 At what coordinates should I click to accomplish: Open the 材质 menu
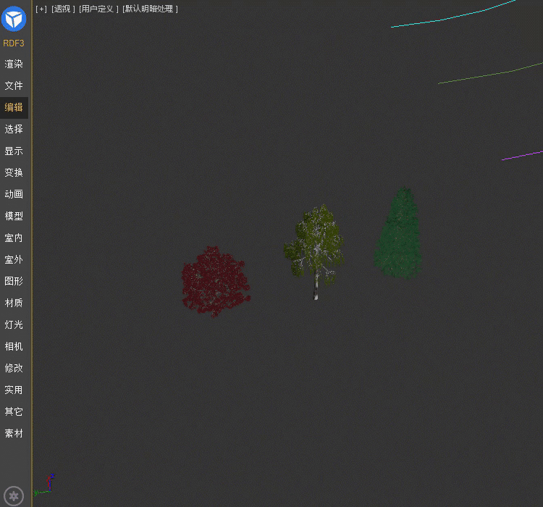pyautogui.click(x=14, y=303)
